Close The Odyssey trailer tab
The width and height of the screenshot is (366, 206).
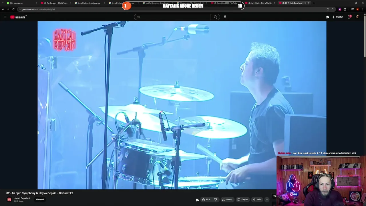(x=71, y=3)
